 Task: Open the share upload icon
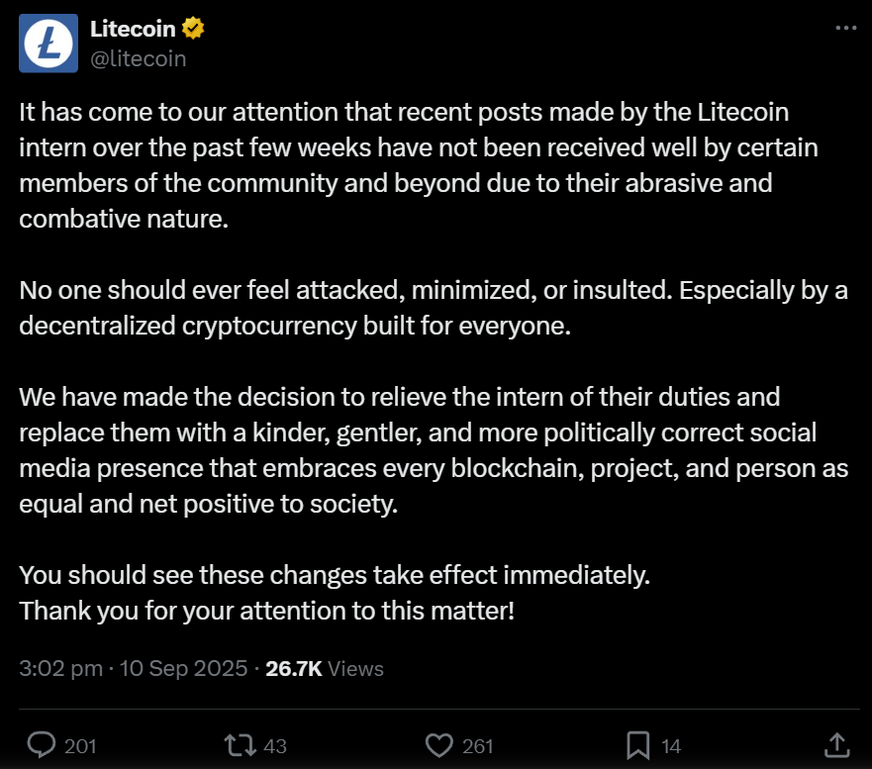[x=837, y=745]
